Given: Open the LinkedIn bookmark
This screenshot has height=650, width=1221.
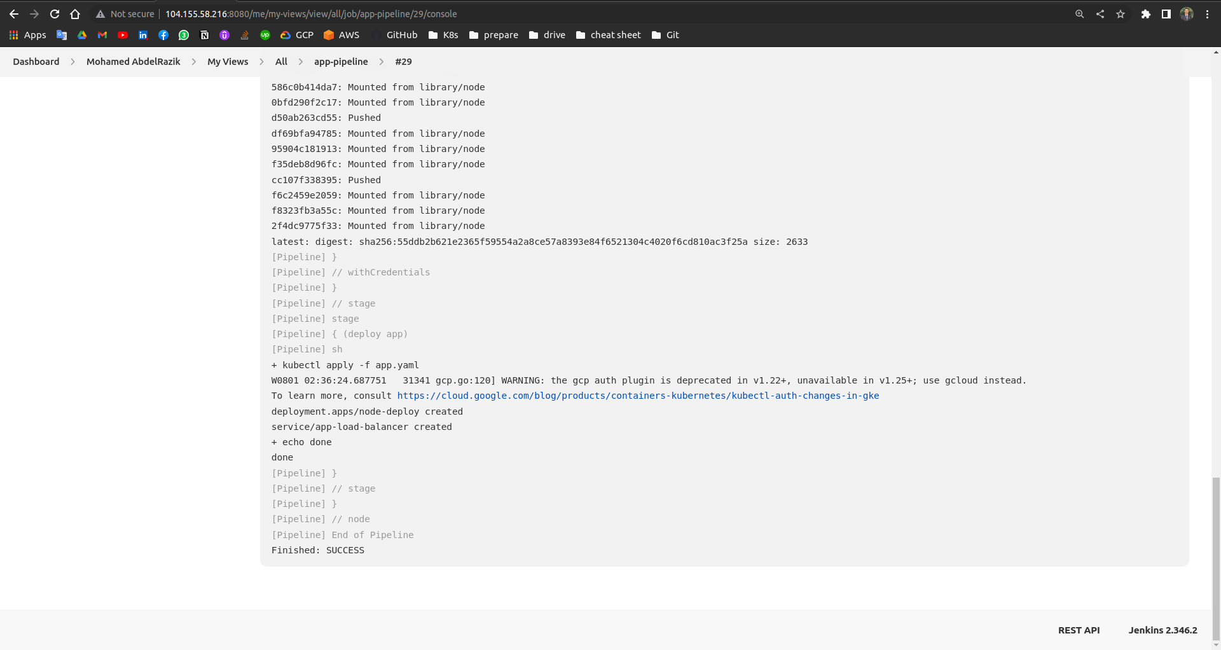Looking at the screenshot, I should coord(143,35).
